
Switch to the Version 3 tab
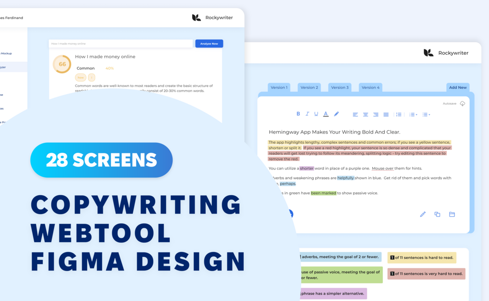(340, 87)
